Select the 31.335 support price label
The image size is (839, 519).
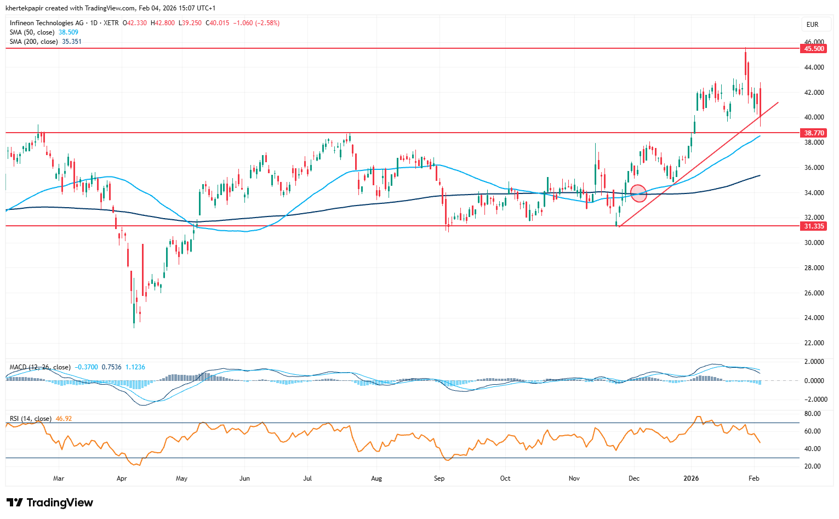pyautogui.click(x=814, y=226)
